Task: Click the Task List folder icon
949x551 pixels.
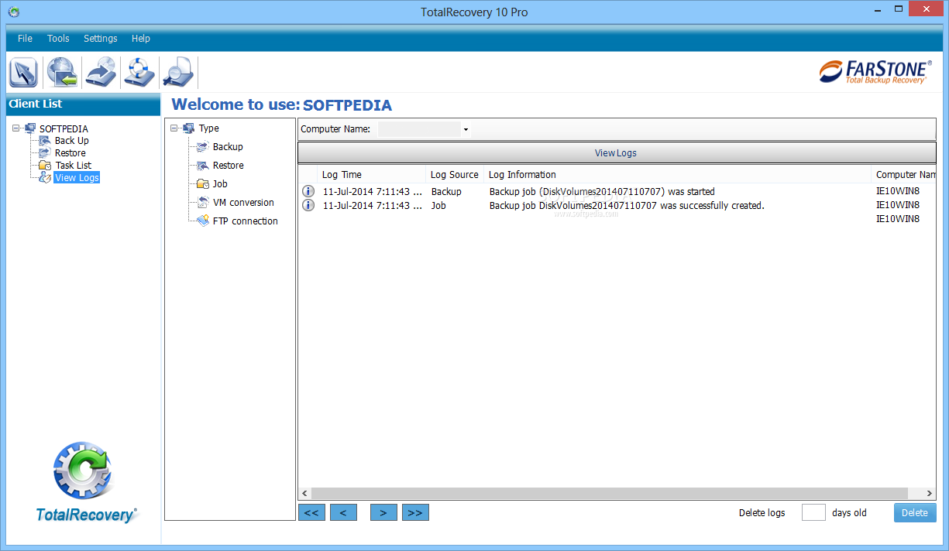Action: [x=45, y=166]
